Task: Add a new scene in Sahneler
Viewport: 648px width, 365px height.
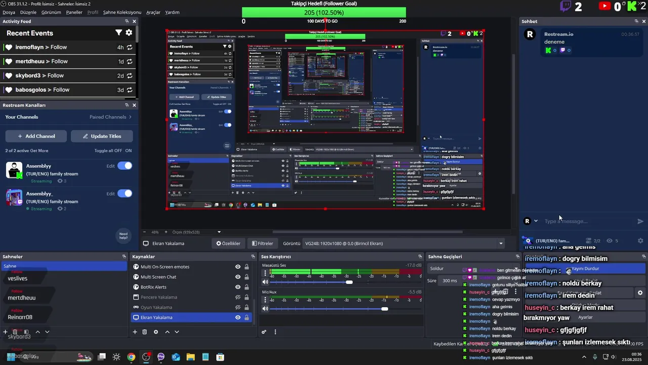Action: click(x=6, y=332)
